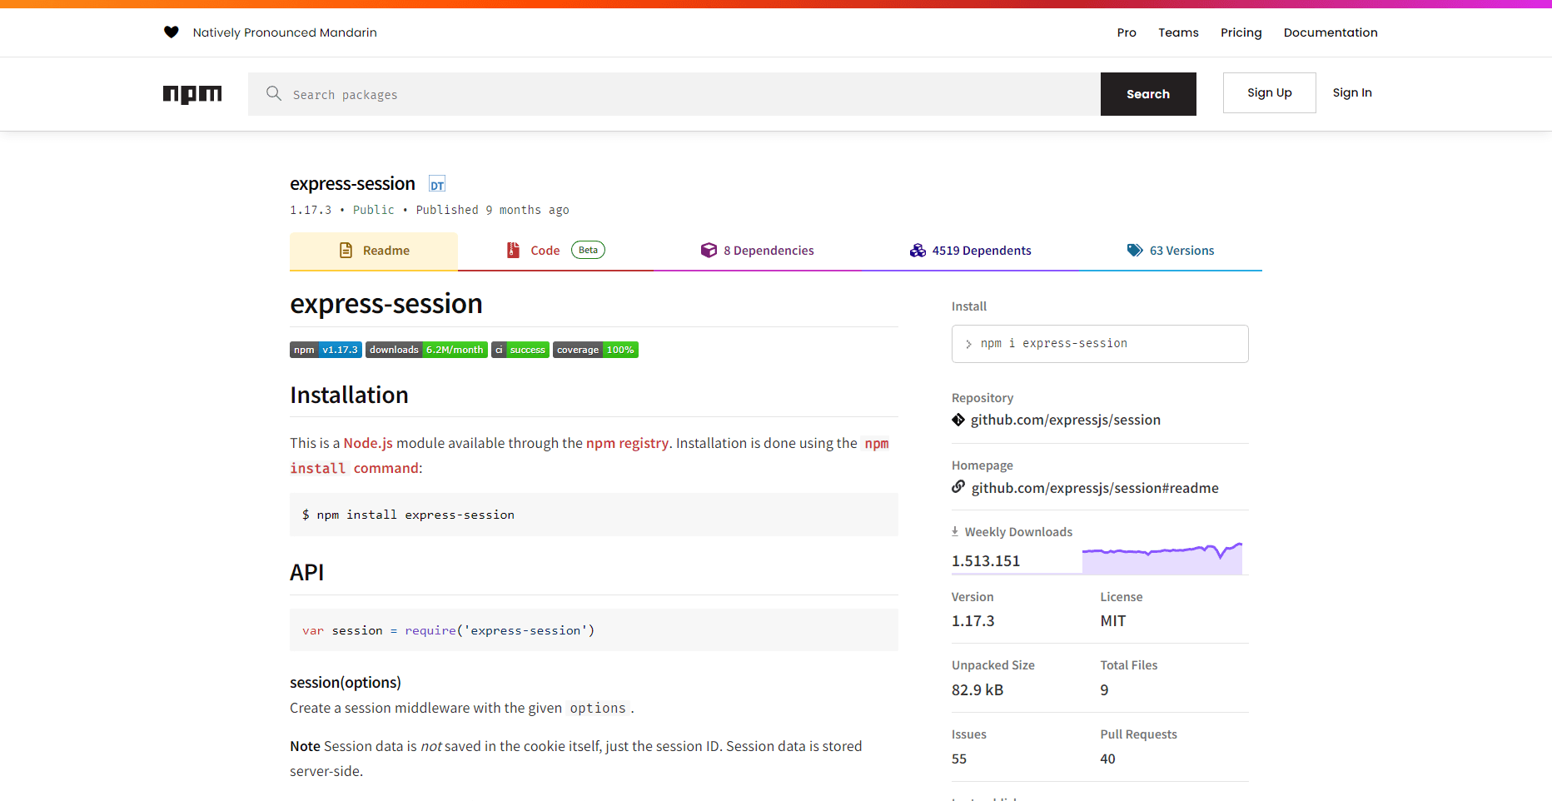1552x801 pixels.
Task: Click the $ npm install express-session code block
Action: pos(594,515)
